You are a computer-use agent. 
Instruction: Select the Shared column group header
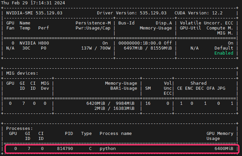pyautogui.click(x=199, y=83)
